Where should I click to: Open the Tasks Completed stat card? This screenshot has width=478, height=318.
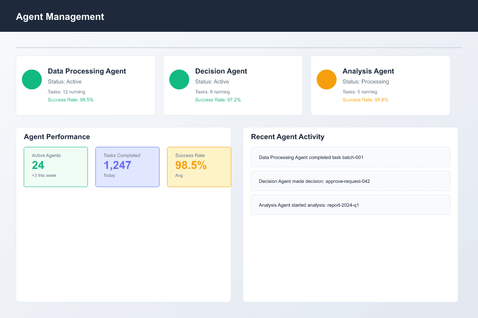127,167
